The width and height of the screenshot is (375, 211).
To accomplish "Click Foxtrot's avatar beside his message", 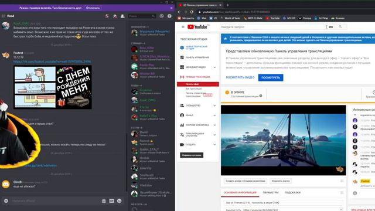I will 6,55.
